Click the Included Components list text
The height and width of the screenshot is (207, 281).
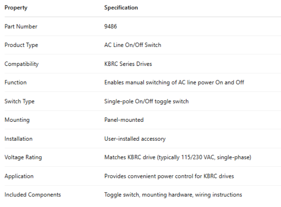coord(173,195)
